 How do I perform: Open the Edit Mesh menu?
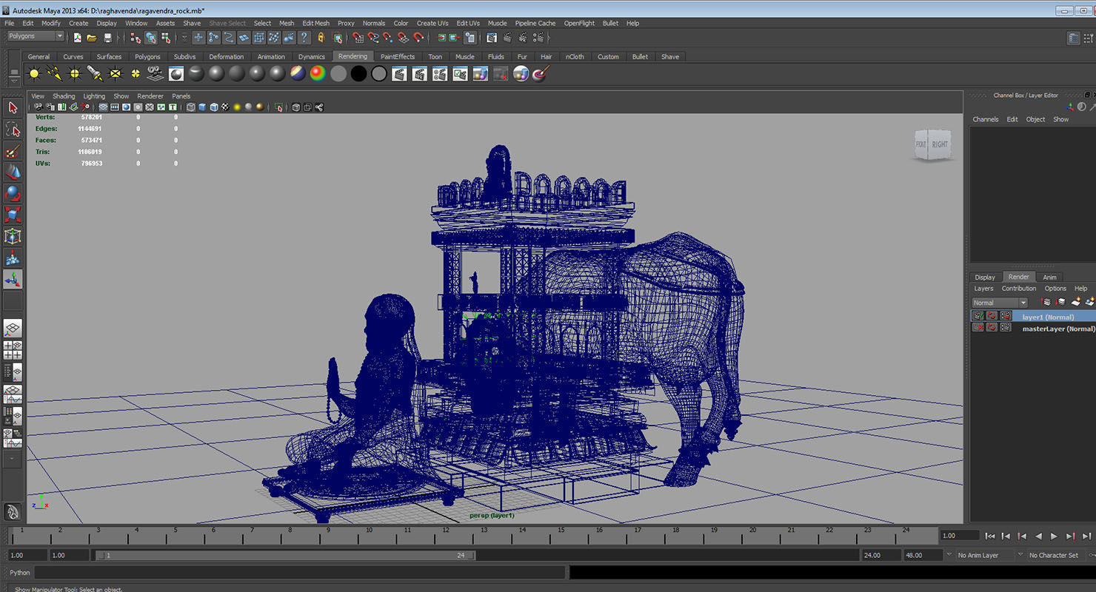[x=315, y=23]
